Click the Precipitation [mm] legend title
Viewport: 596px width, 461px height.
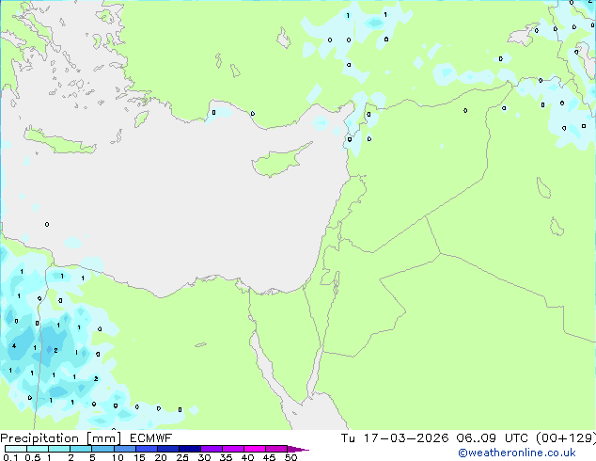[60, 438]
